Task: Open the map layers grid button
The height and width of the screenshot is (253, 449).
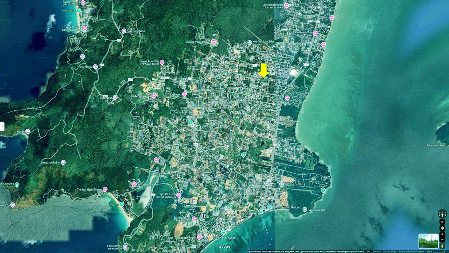Action: (x=442, y=222)
